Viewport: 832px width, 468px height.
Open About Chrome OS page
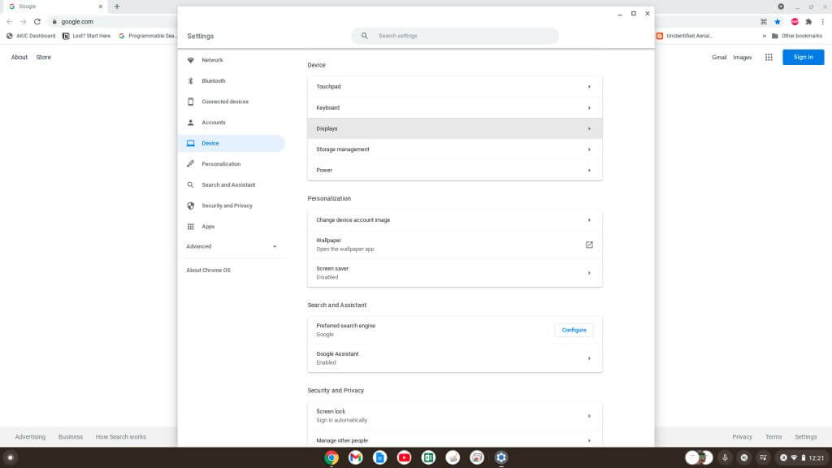pyautogui.click(x=209, y=270)
